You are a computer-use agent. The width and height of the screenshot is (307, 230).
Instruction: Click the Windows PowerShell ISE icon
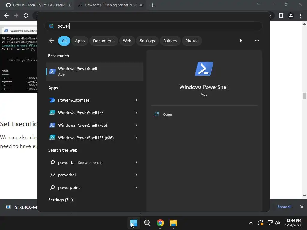[52, 113]
